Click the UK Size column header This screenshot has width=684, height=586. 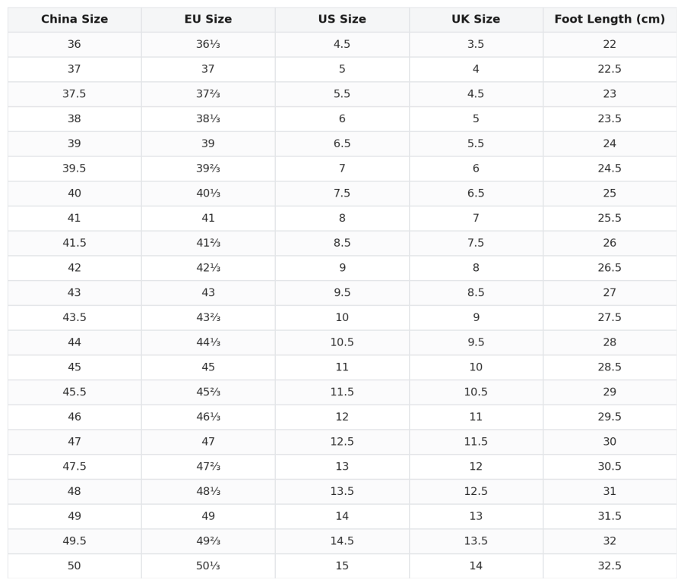coord(476,19)
